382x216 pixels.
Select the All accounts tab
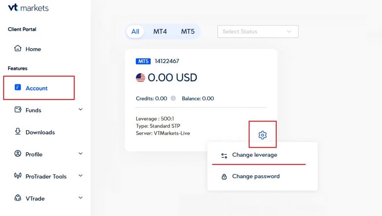pyautogui.click(x=135, y=31)
